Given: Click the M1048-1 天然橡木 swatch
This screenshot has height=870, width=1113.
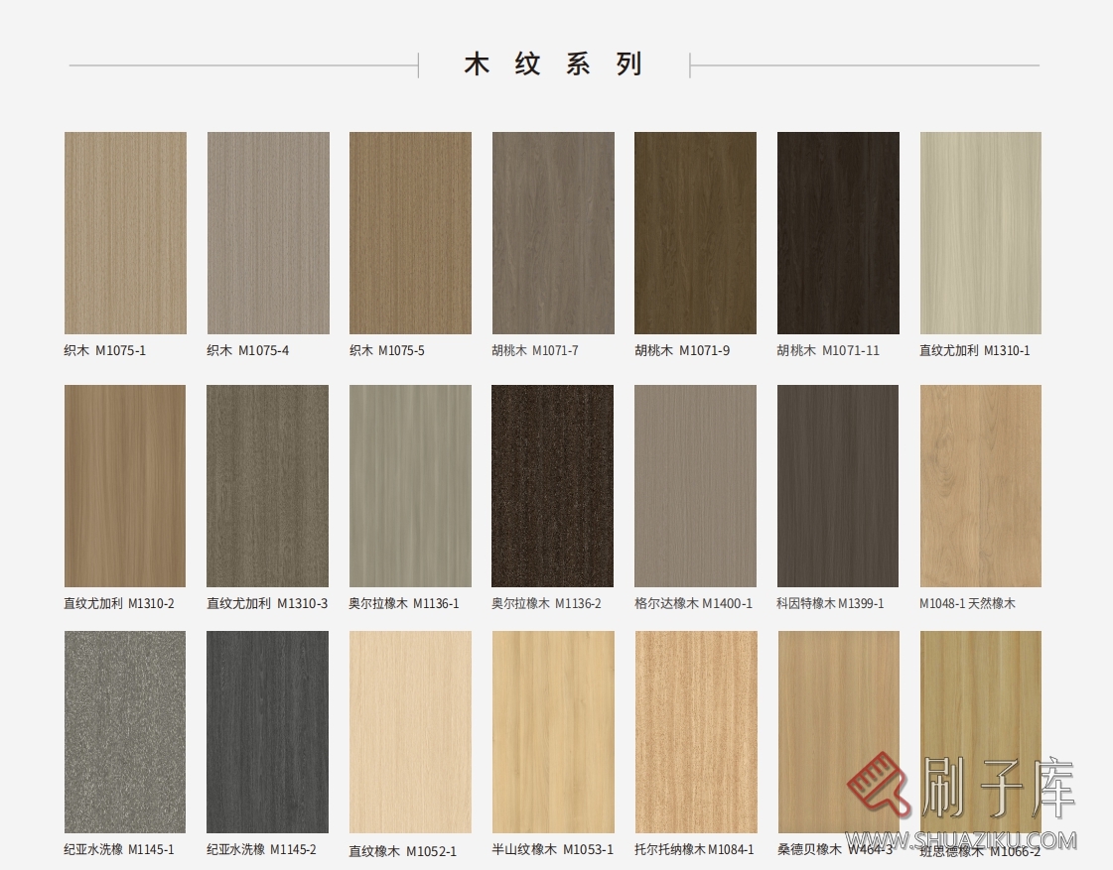Looking at the screenshot, I should (x=980, y=486).
